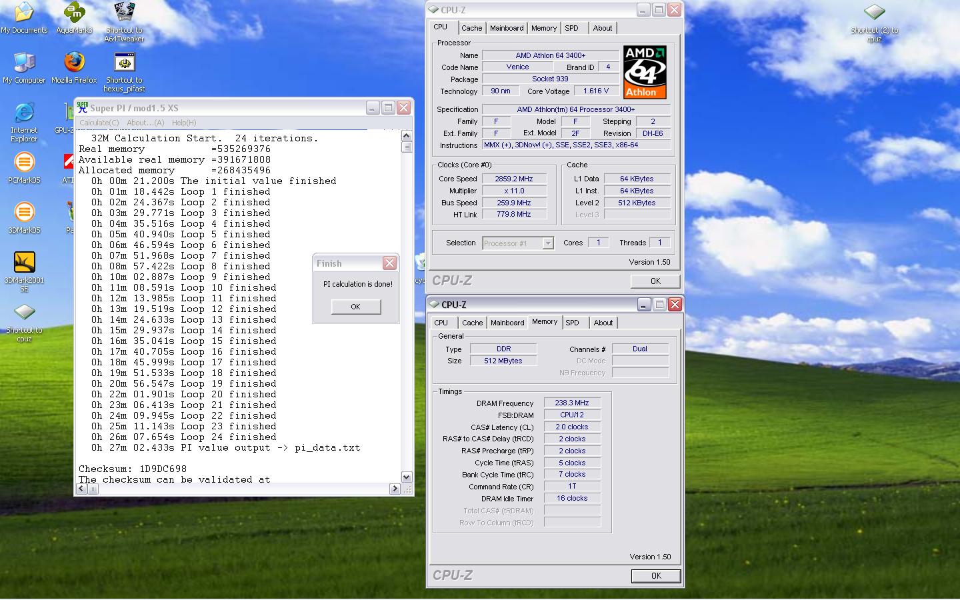Click the Command Rate 1T field
This screenshot has width=960, height=600.
pos(572,487)
